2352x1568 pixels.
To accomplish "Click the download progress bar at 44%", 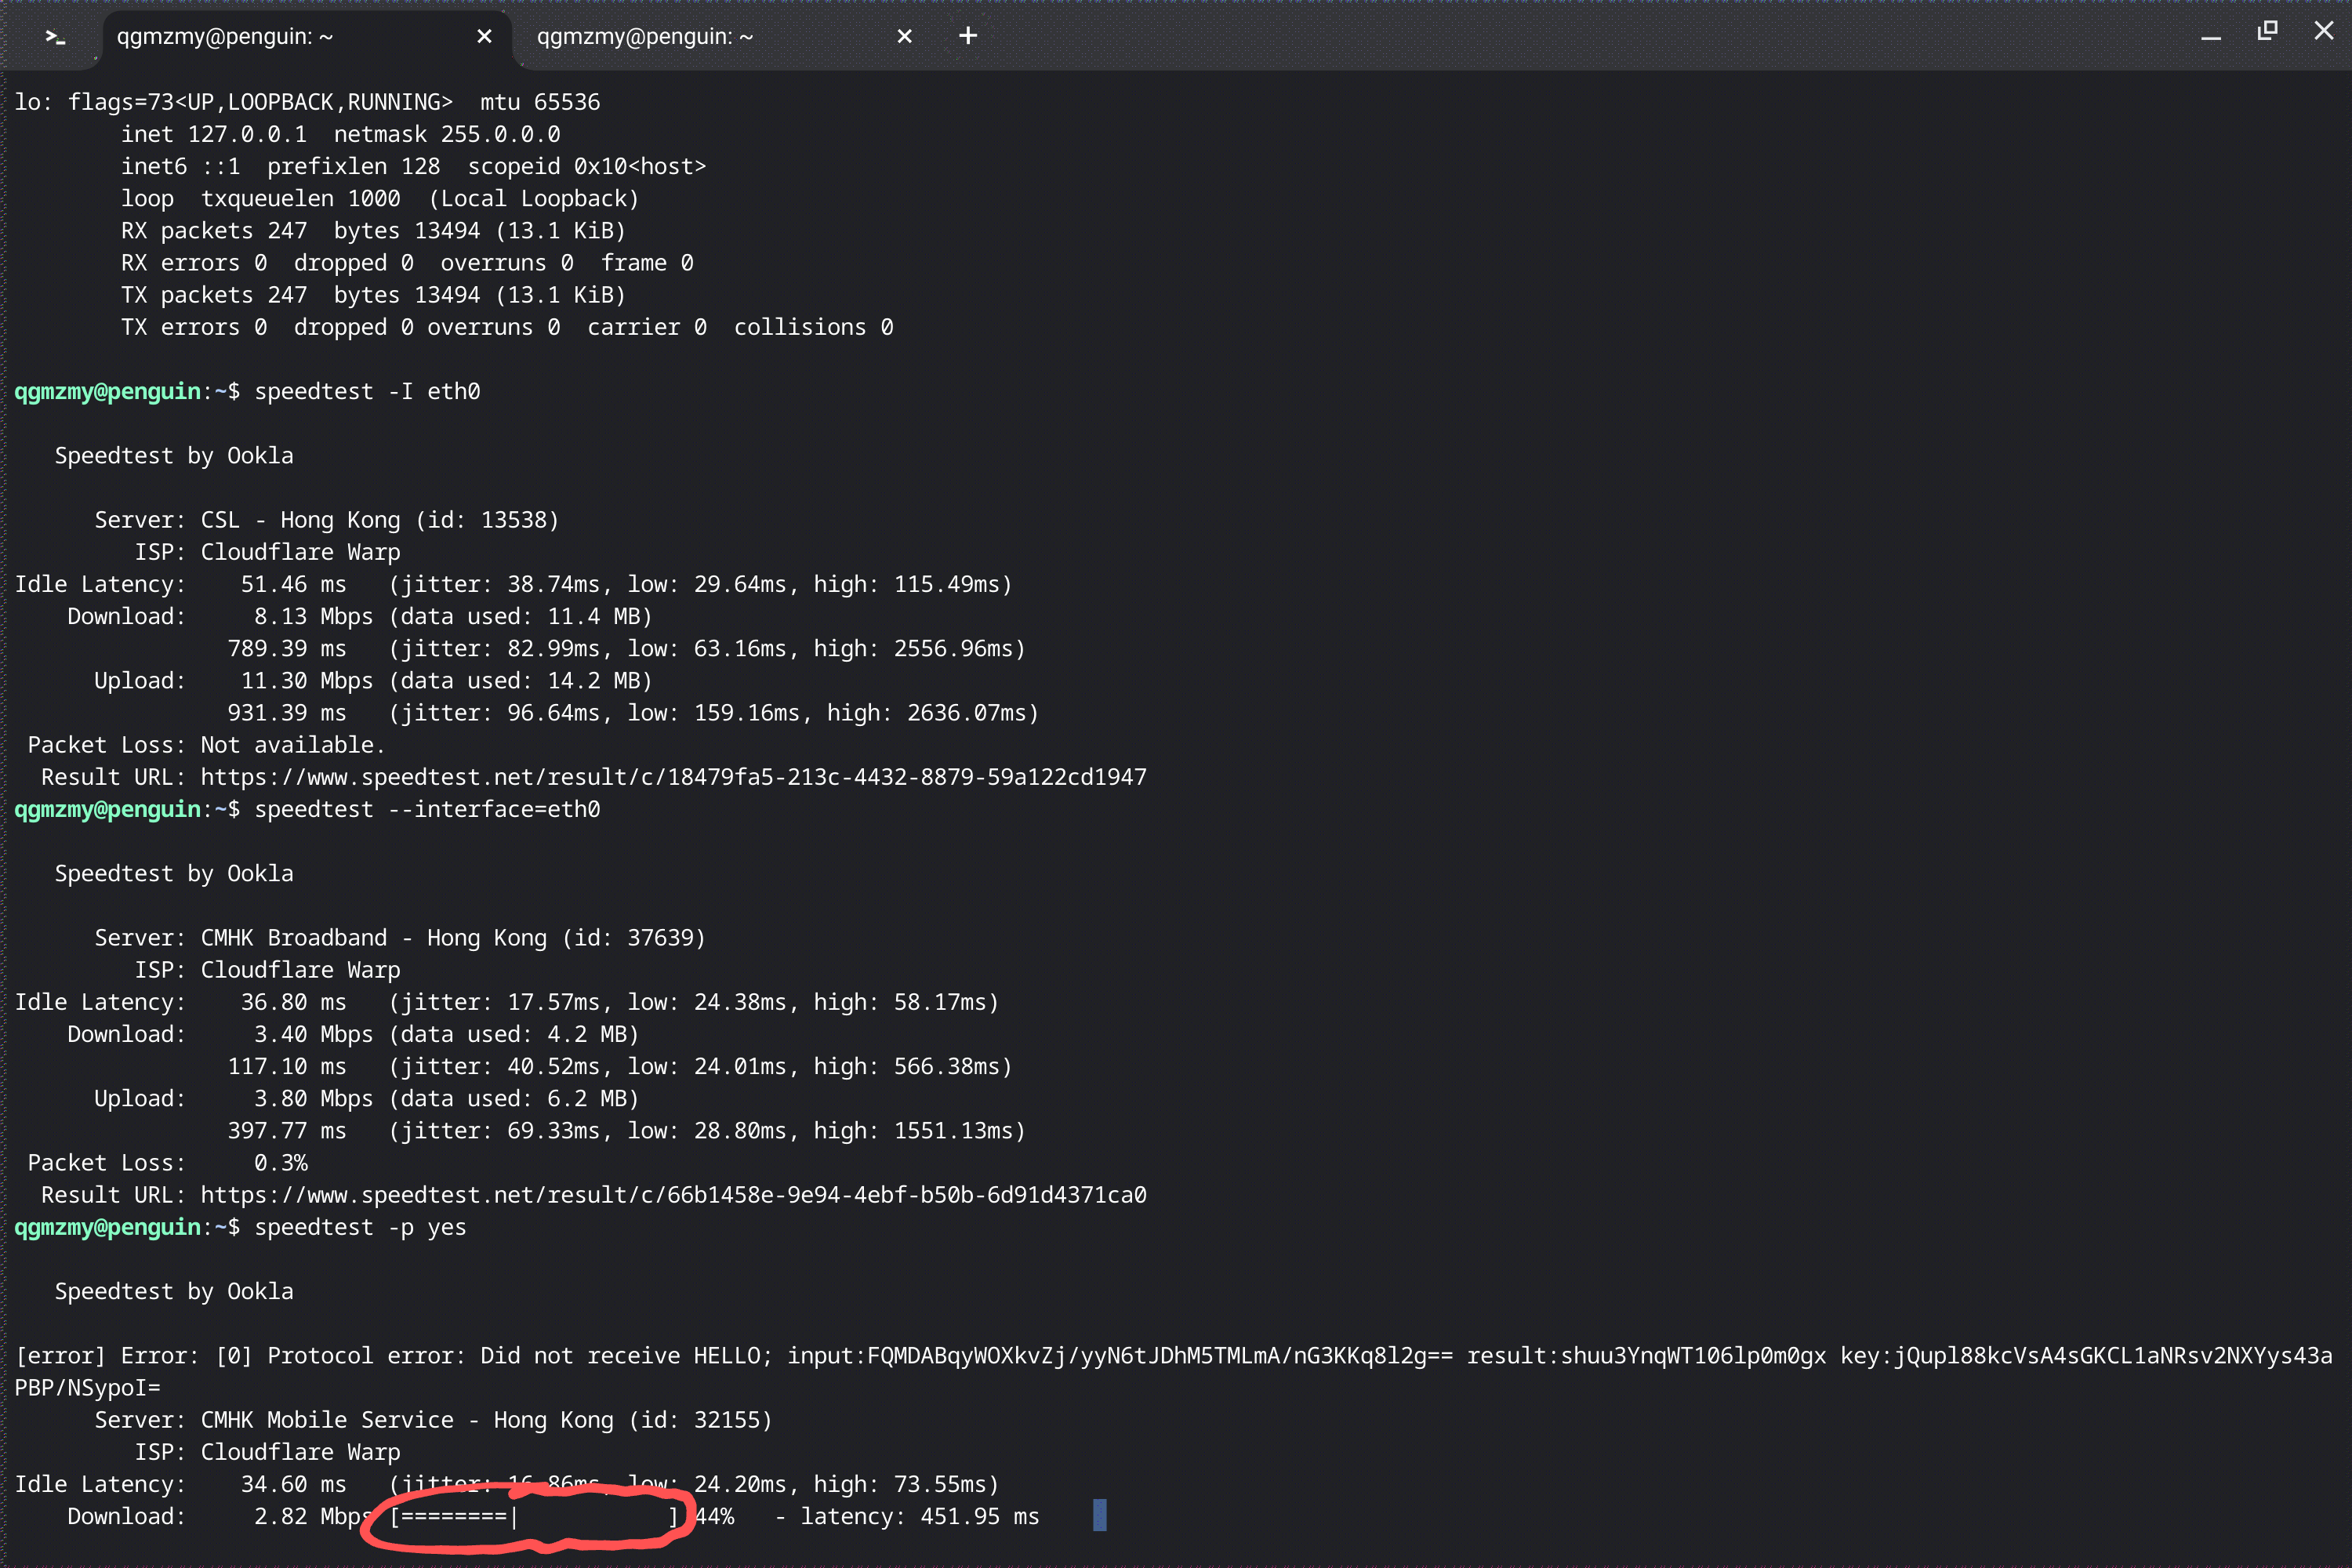I will tap(534, 1517).
